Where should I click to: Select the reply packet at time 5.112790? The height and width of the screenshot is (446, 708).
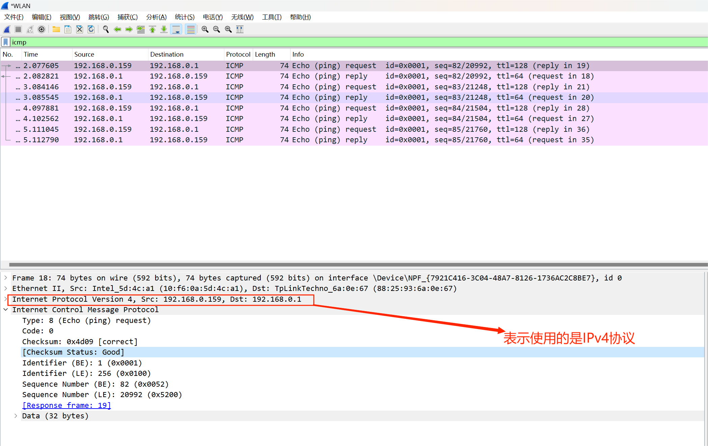point(354,140)
